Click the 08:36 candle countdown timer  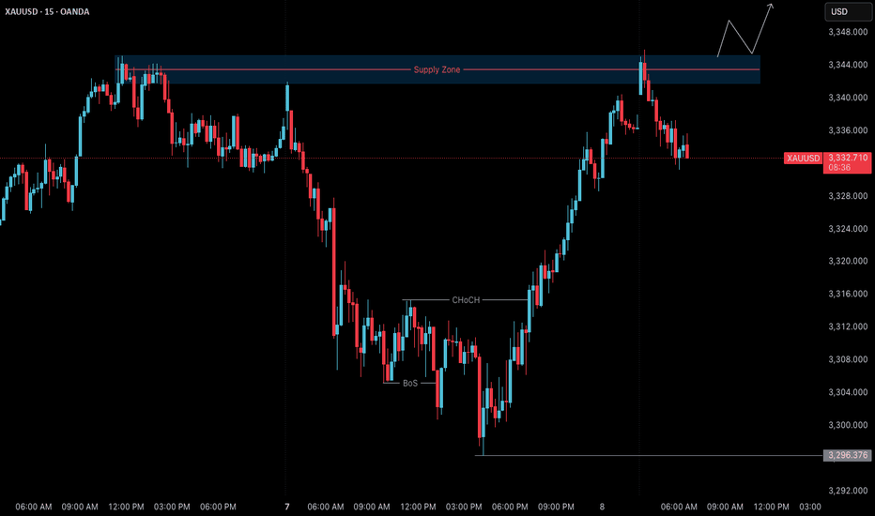(x=839, y=167)
